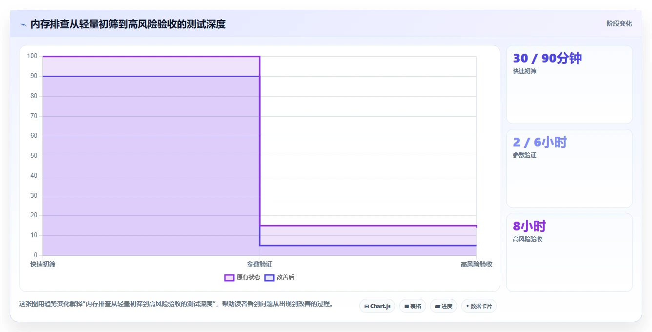This screenshot has width=652, height=332.
Task: Click the 90 y-axis tick label
Action: tap(34, 76)
